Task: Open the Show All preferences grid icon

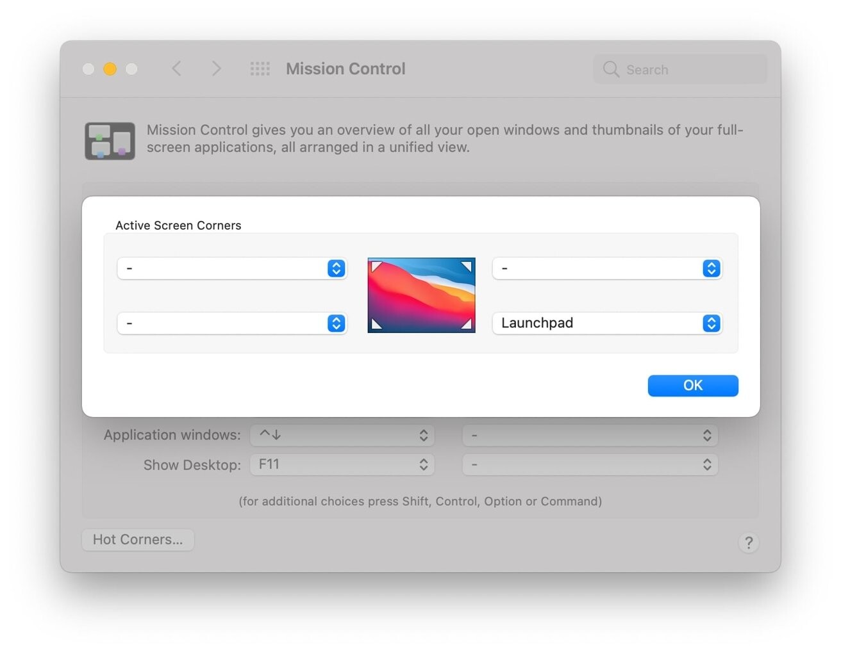Action: coord(260,69)
